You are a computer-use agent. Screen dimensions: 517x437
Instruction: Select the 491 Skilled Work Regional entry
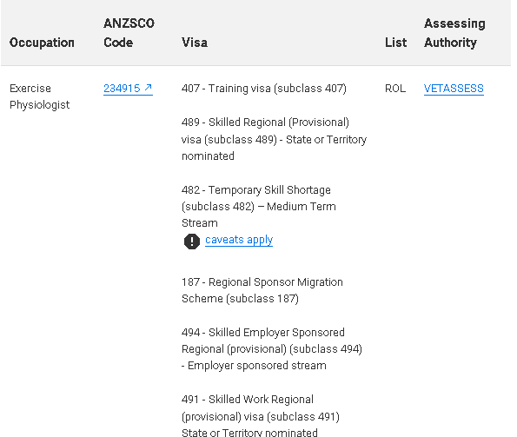(261, 416)
